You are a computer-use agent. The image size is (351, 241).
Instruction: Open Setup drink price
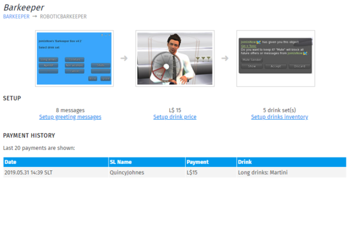175,117
